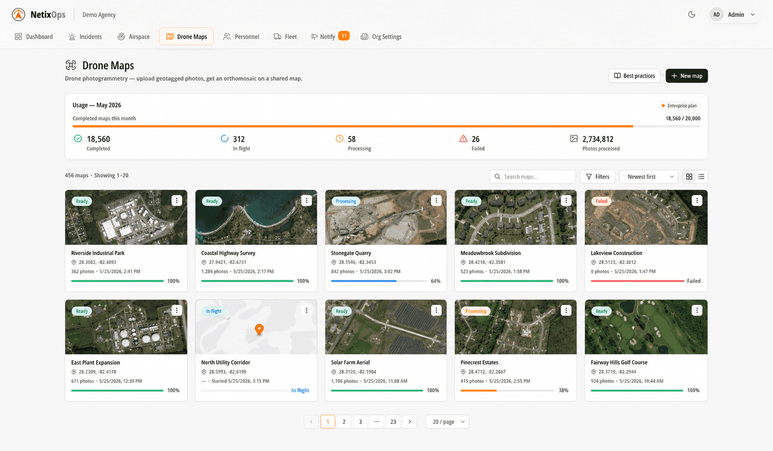Viewport: 773px width, 451px height.
Task: Open three-dot menu on Meadowbrook Subdivision card
Action: point(566,201)
